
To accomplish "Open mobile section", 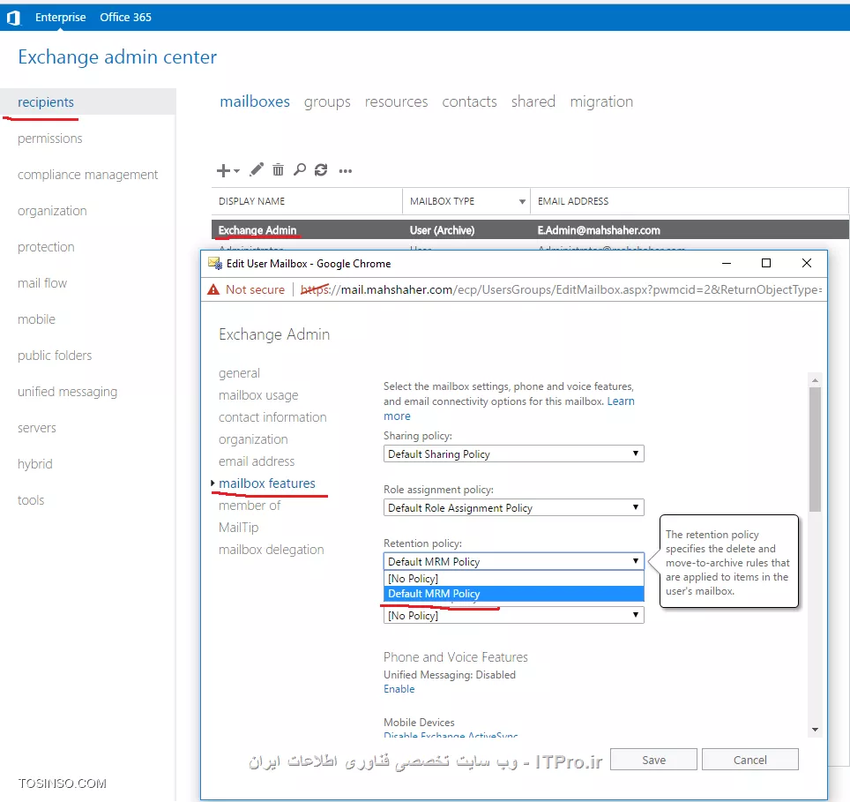I will click(x=36, y=319).
